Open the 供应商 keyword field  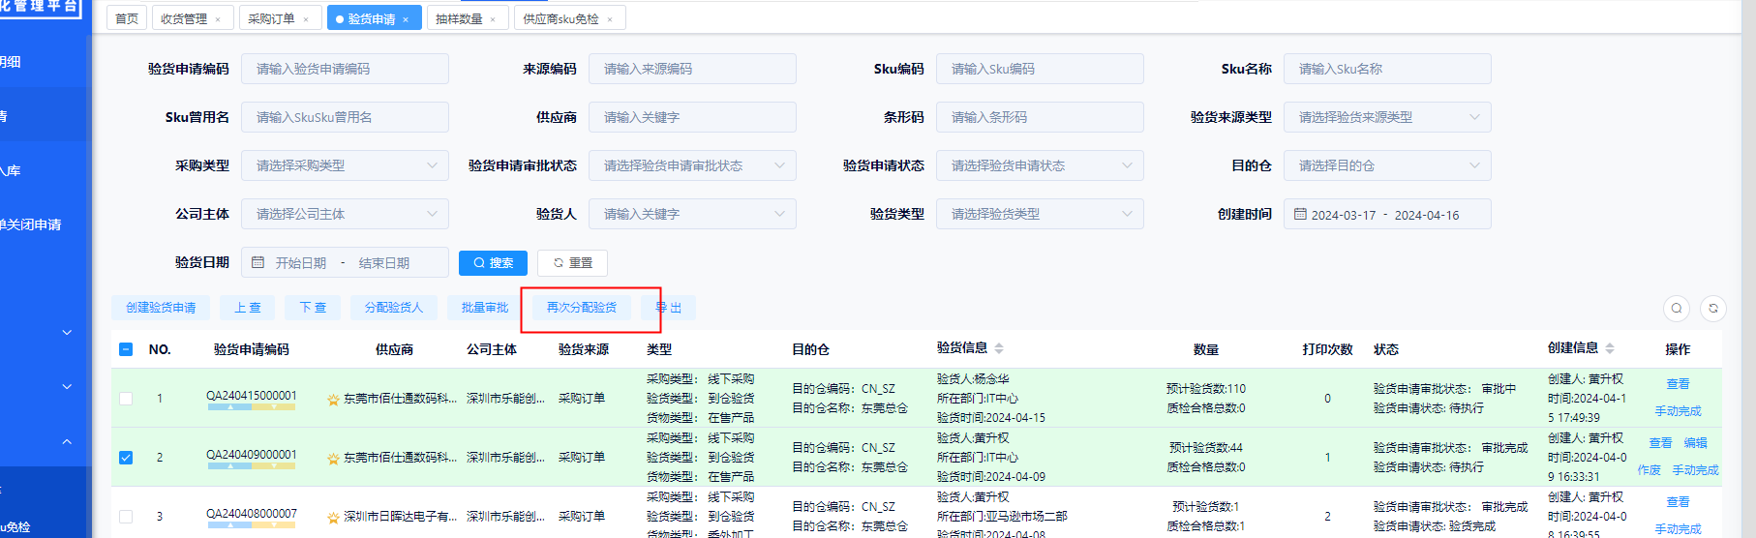[692, 117]
